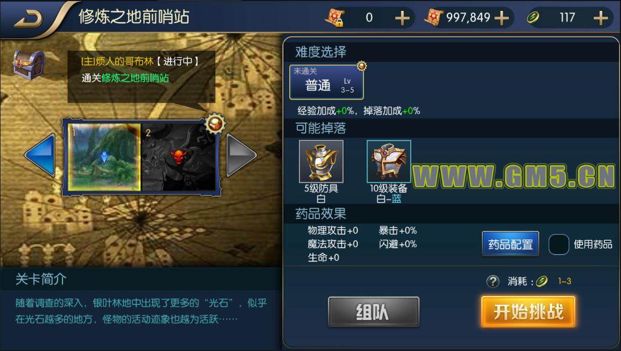Go to previous map with blue arrow
This screenshot has height=351, width=621.
pyautogui.click(x=40, y=155)
